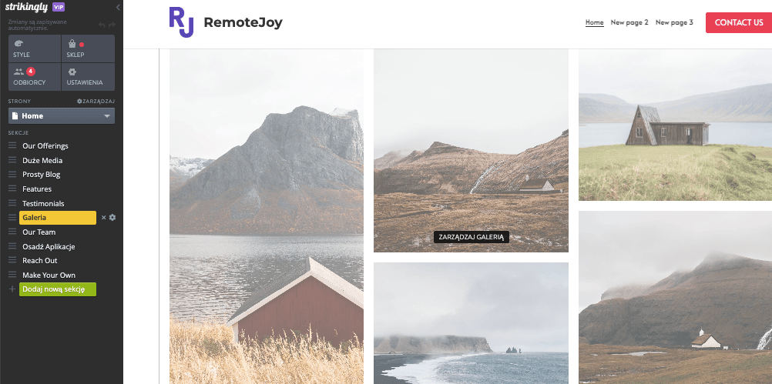The width and height of the screenshot is (772, 384).
Task: Click the CONTACT US button
Action: tap(739, 22)
